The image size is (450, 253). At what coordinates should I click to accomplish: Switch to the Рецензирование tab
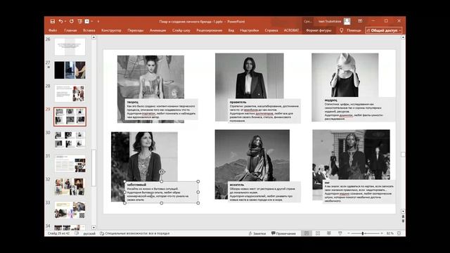(210, 30)
